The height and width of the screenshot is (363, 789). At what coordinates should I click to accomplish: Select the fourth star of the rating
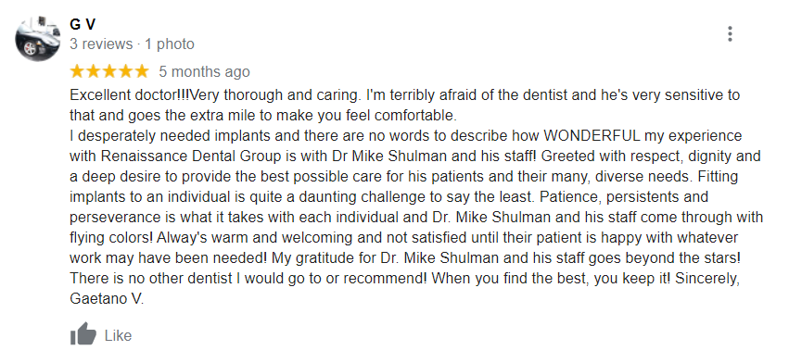(126, 71)
